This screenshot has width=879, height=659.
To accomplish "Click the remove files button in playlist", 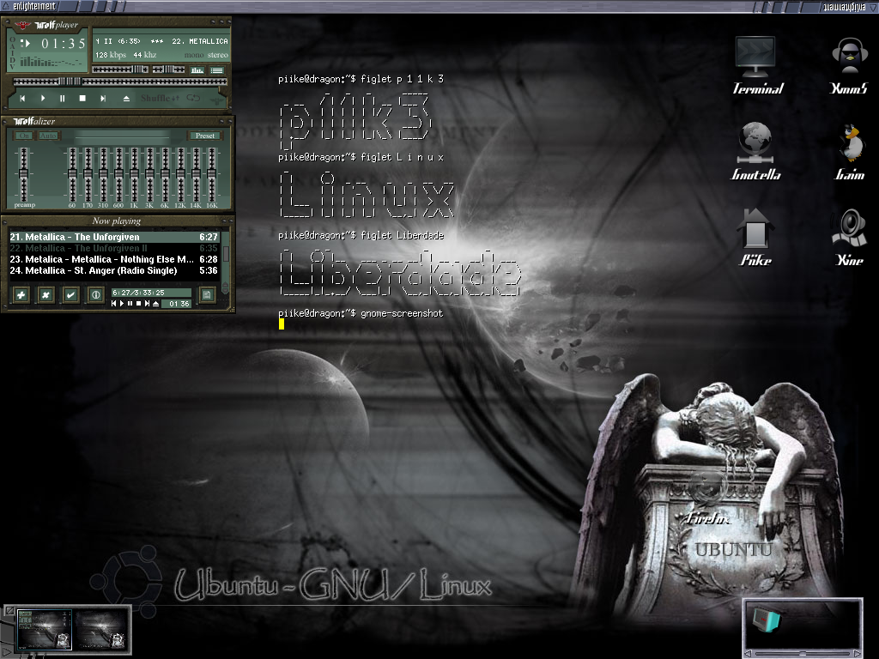I will pyautogui.click(x=45, y=295).
